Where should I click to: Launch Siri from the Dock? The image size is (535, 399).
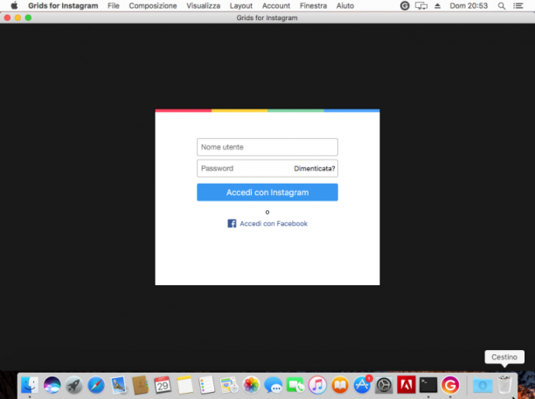pos(52,385)
